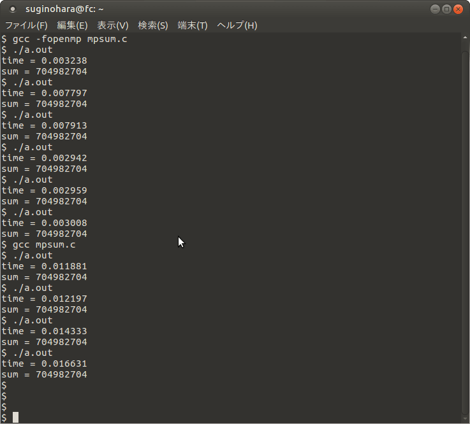Click the text 'time = 0.003238'
The height and width of the screenshot is (424, 470).
[x=45, y=60]
